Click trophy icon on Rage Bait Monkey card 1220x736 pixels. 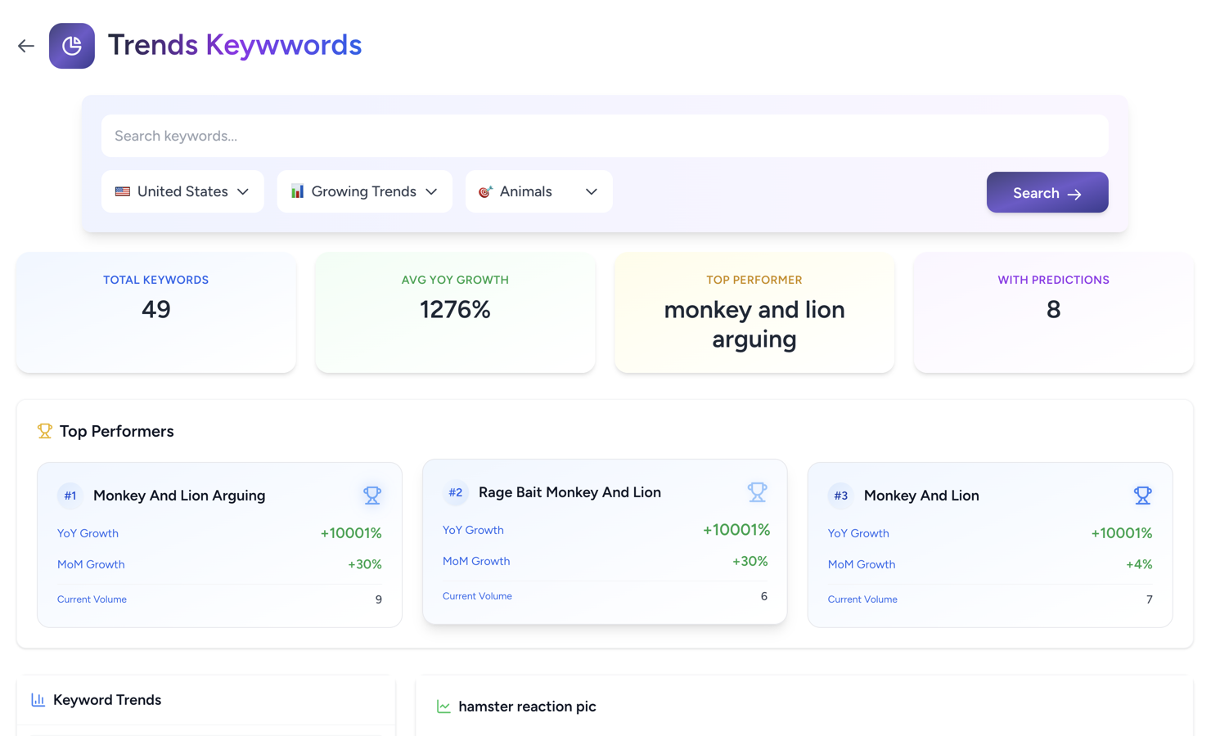[x=757, y=492]
